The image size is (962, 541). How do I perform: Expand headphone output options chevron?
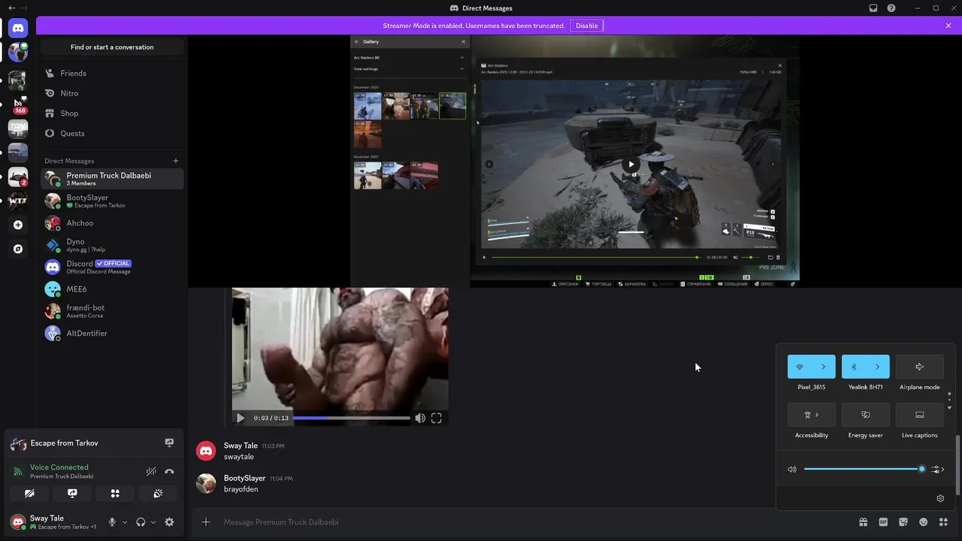pos(153,522)
